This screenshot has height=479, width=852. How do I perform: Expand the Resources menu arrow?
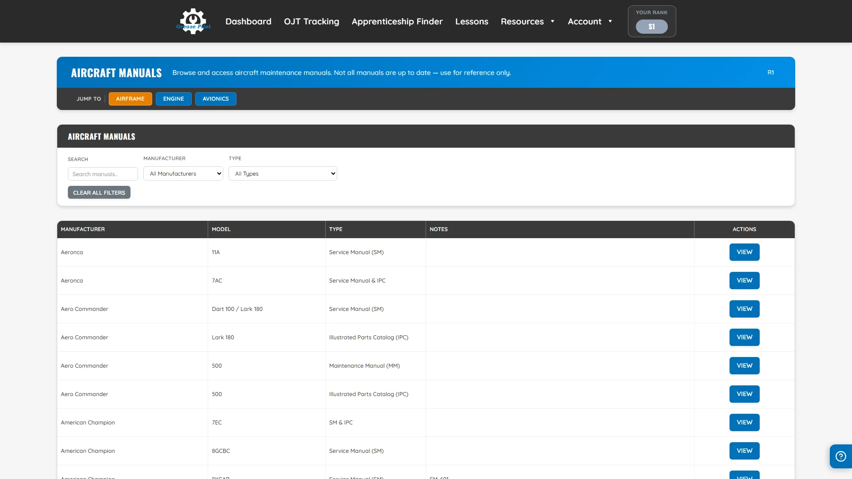[x=552, y=21]
